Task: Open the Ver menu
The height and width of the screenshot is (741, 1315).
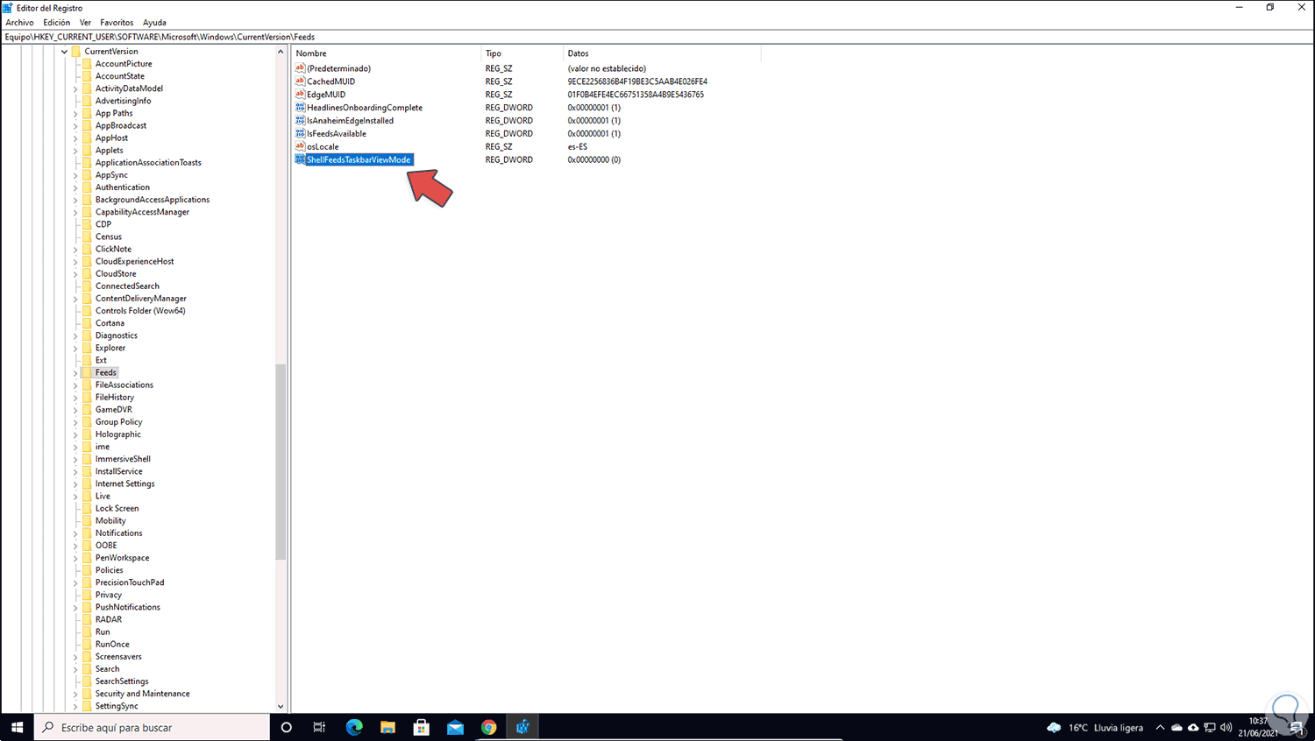Action: (x=85, y=23)
